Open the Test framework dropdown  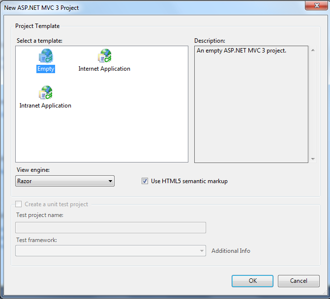[111, 251]
